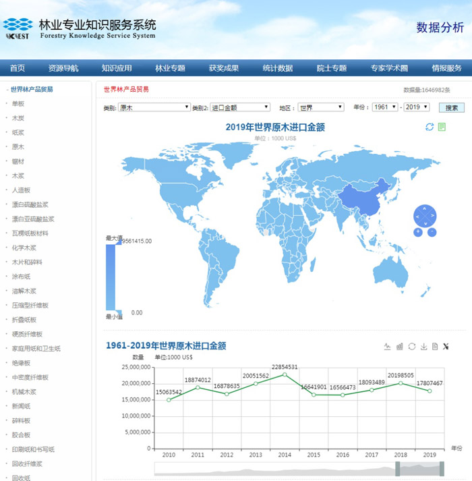Open the start year dropdown showing 1961

(x=385, y=107)
